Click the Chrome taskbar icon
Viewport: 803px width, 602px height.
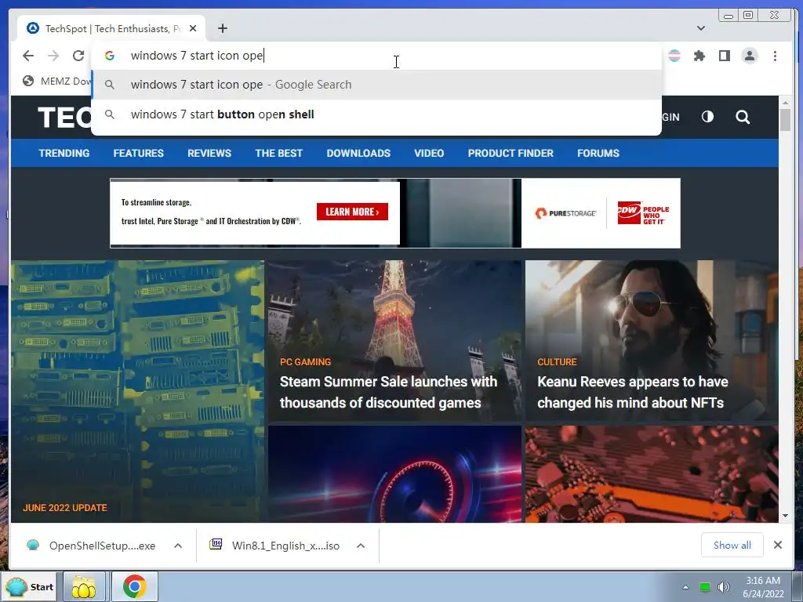click(x=134, y=586)
